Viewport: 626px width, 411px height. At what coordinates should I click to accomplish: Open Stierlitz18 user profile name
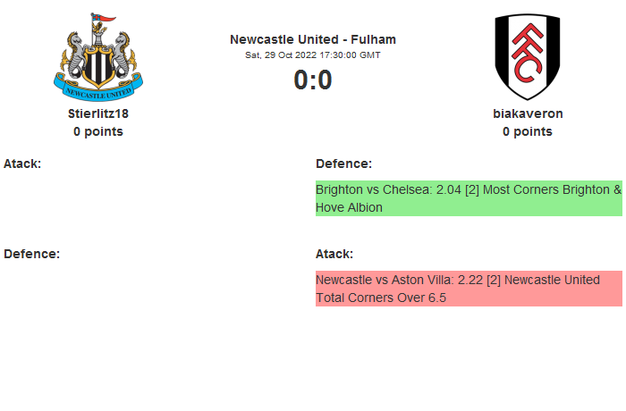tap(98, 113)
